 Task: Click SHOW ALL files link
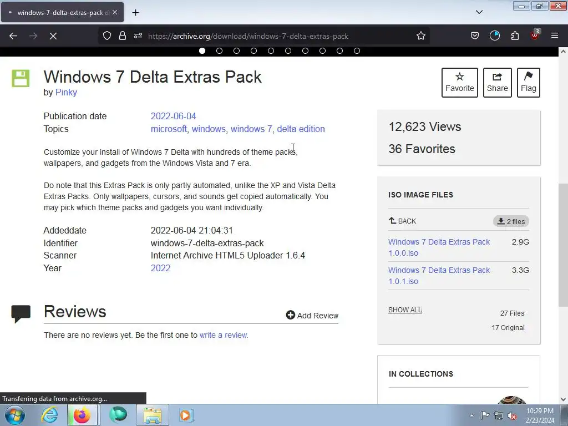pos(405,310)
